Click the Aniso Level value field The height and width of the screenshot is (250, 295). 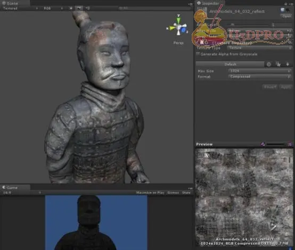(x=282, y=24)
